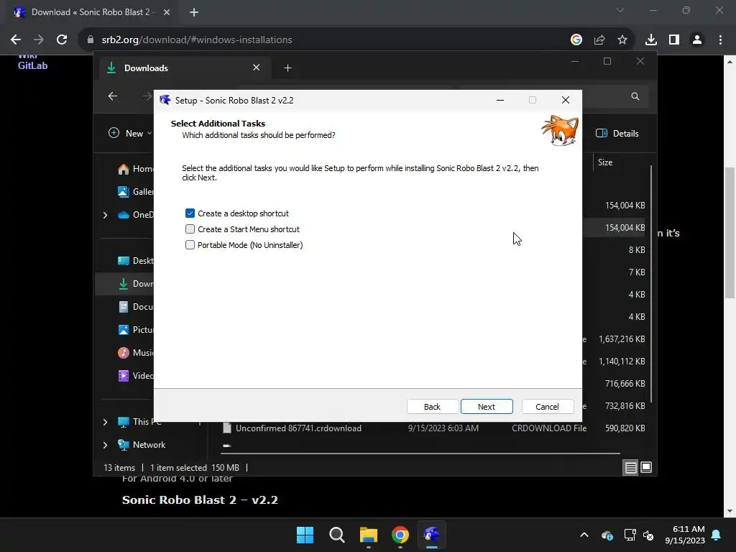
Task: Cancel the Sonic Robo Blast 2 setup
Action: (547, 407)
